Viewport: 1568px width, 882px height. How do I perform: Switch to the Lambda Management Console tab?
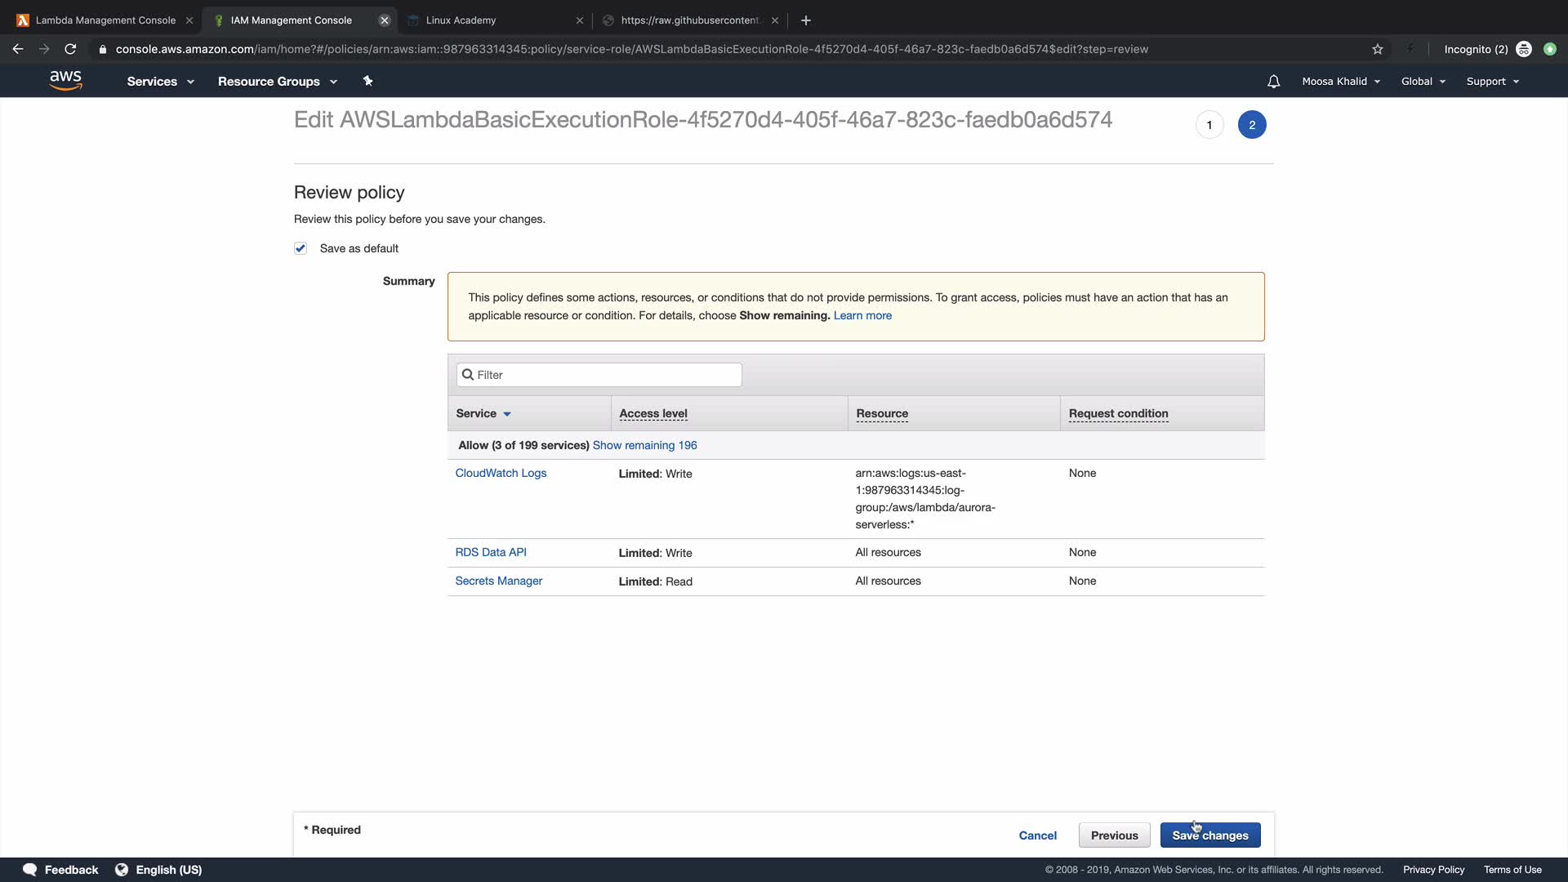[x=105, y=20]
